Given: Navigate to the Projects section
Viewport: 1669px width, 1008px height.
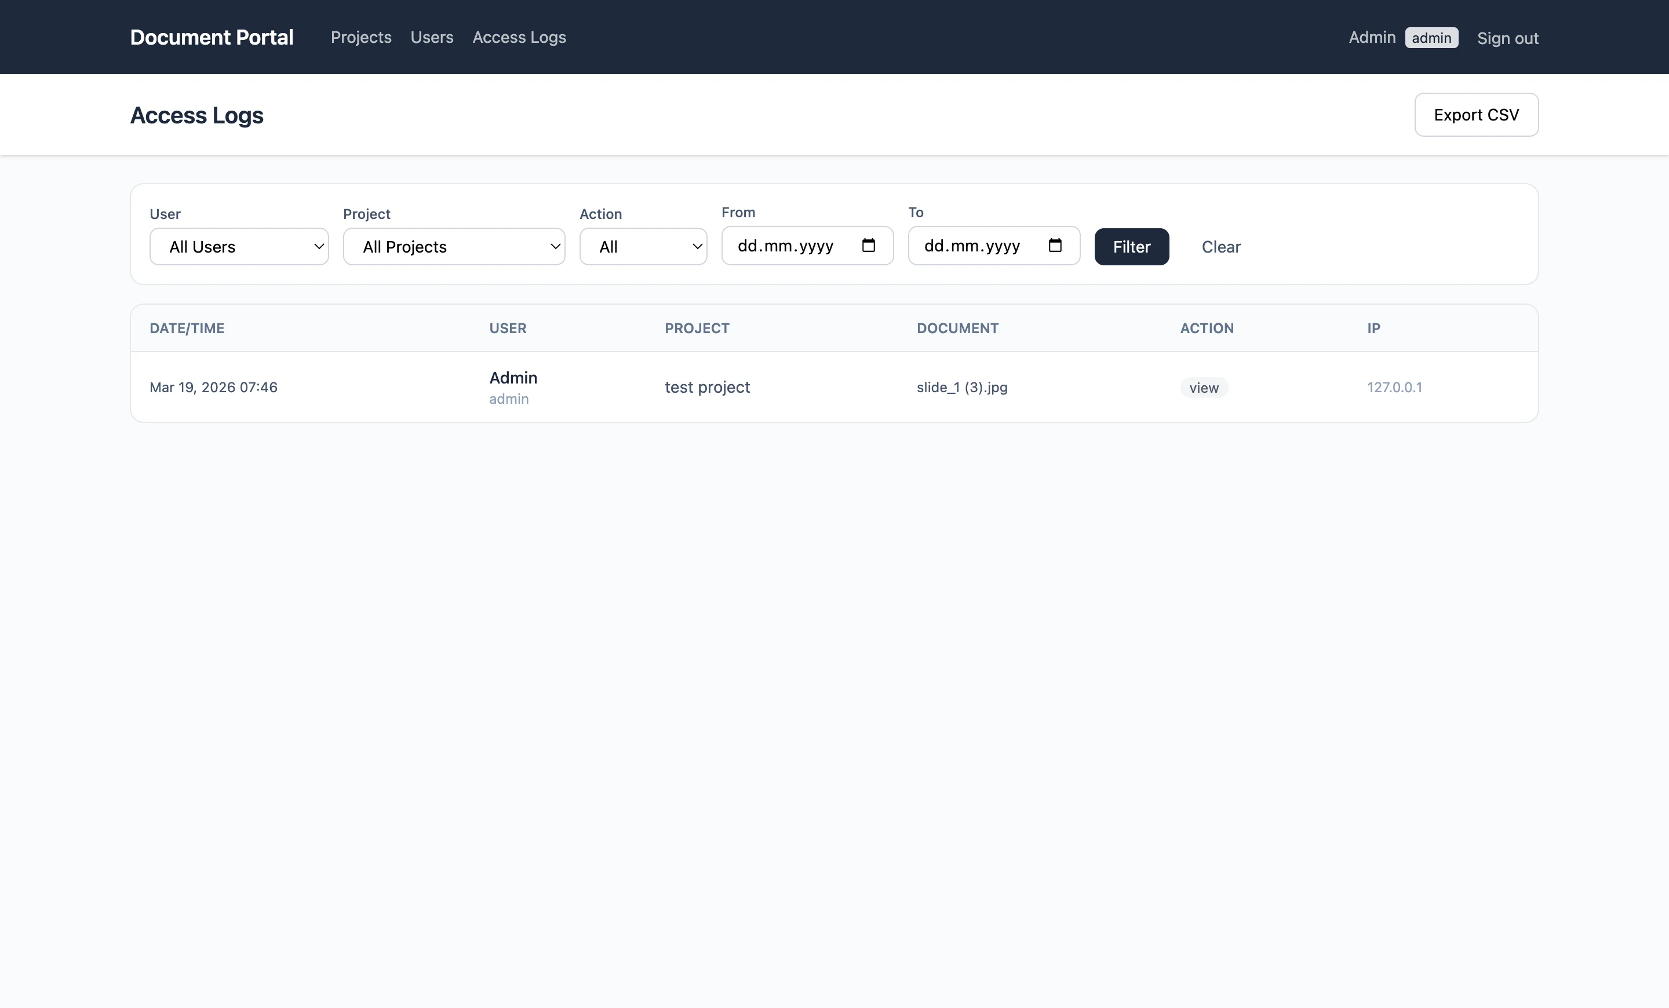Looking at the screenshot, I should (x=361, y=37).
